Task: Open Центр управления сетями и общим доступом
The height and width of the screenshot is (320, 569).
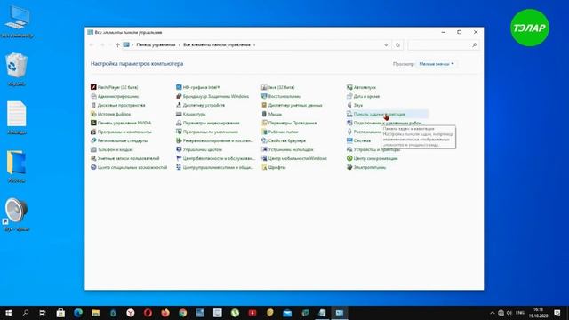Action: pyautogui.click(x=214, y=167)
